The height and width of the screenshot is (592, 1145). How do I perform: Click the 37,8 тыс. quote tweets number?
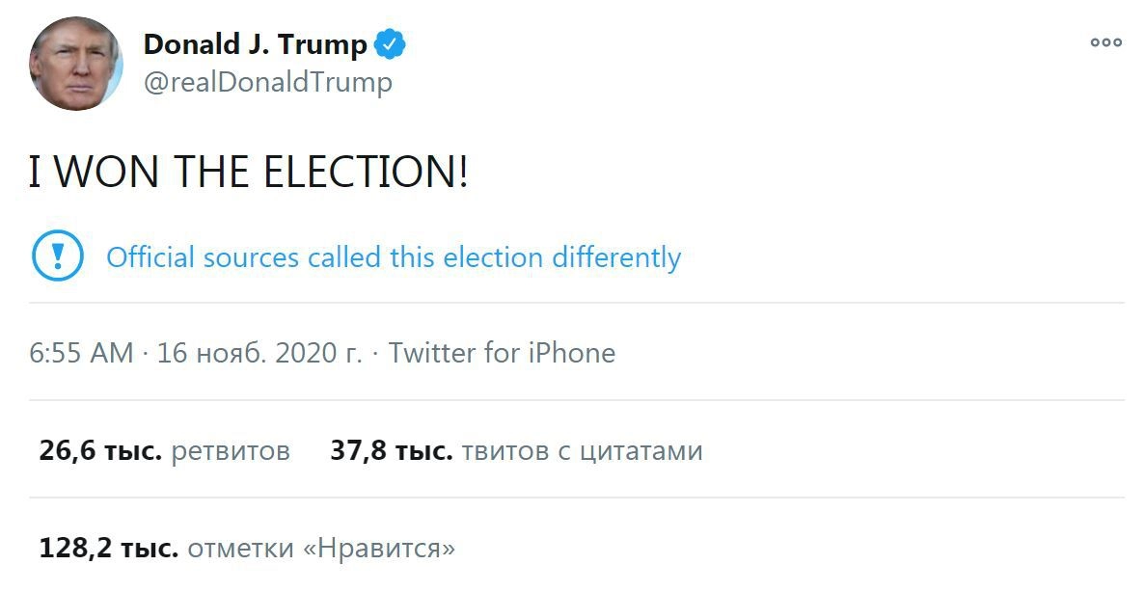coord(392,450)
